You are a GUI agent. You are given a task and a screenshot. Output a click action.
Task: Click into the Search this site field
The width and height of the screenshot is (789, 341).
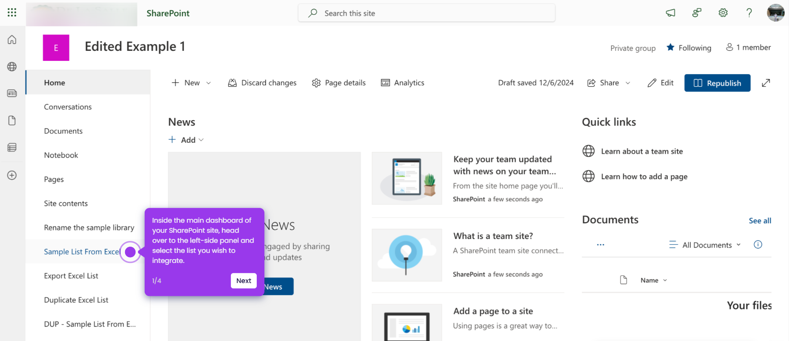tap(426, 13)
